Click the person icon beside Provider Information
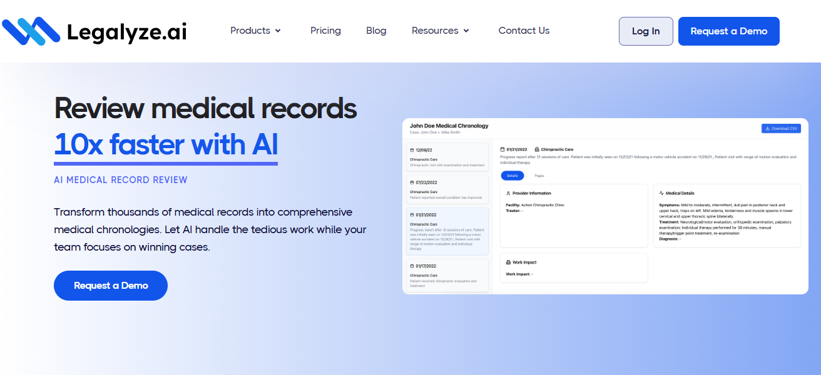 [508, 193]
